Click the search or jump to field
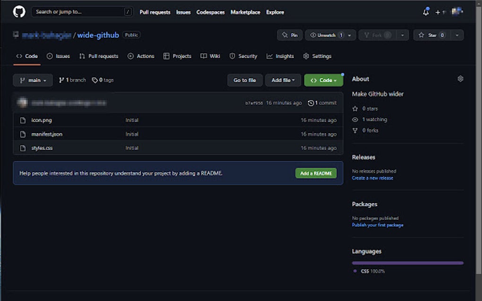 coord(80,11)
